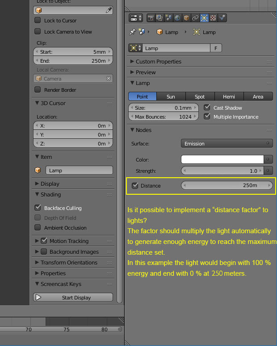Click the F fake user button
The width and height of the screenshot is (277, 346).
pyautogui.click(x=216, y=48)
